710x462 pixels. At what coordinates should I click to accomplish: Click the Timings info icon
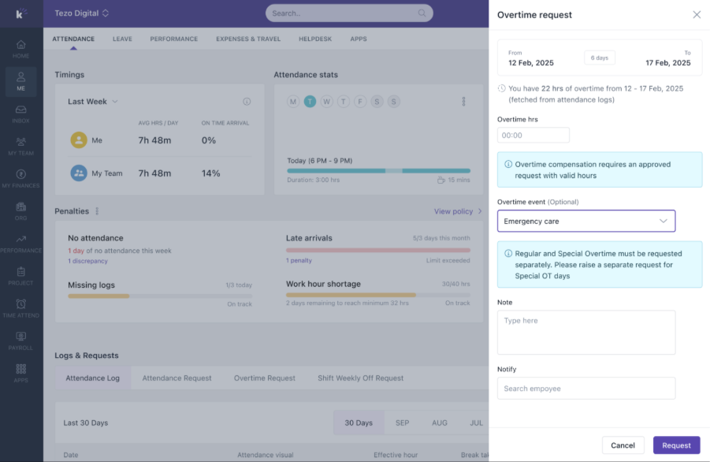coord(247,102)
